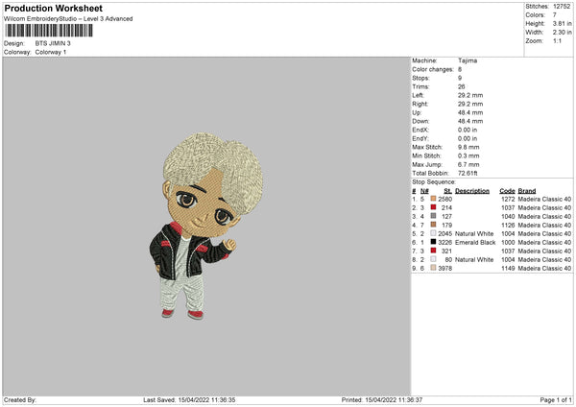The width and height of the screenshot is (576, 407).
Task: Click the 'Up:' label
Action: point(417,112)
